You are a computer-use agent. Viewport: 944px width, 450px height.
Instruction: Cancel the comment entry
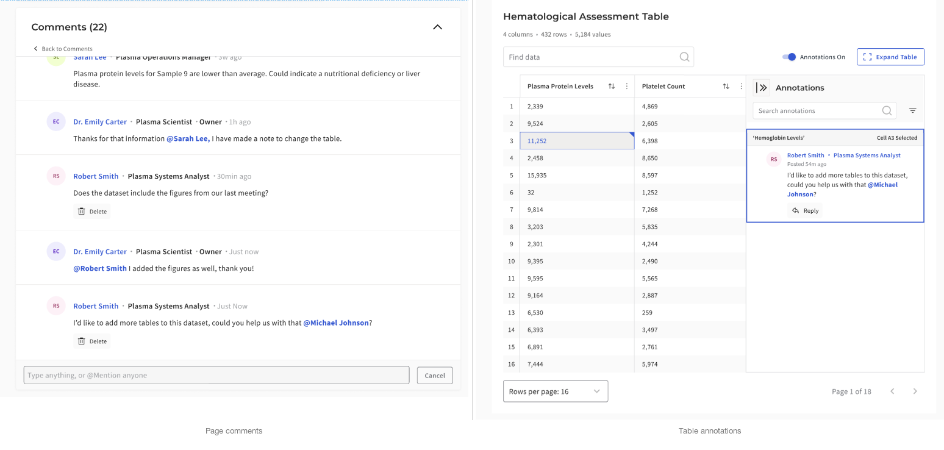pos(434,376)
